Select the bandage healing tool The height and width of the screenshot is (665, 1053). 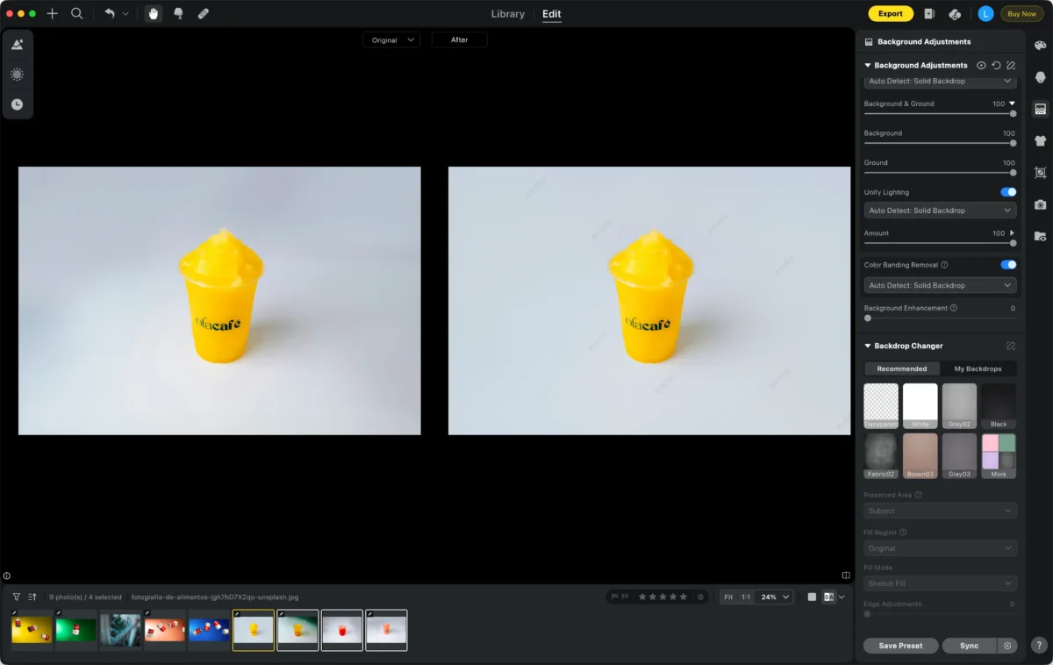204,13
